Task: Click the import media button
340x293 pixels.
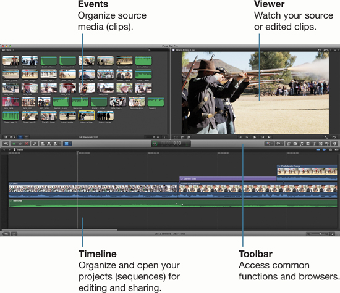Action: point(6,144)
